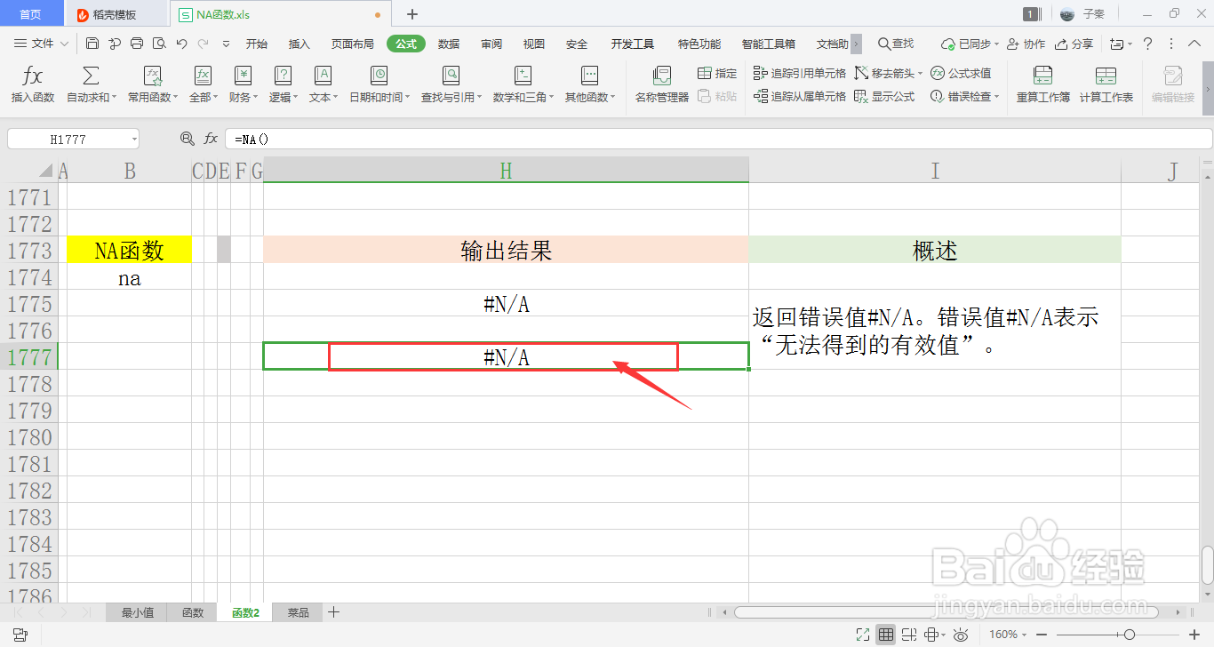Click Calculate Worksheet (计算工作表)

click(x=1106, y=84)
